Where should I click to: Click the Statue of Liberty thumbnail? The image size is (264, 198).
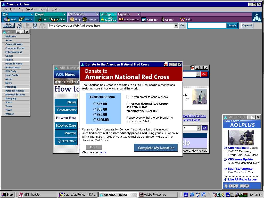200,97
